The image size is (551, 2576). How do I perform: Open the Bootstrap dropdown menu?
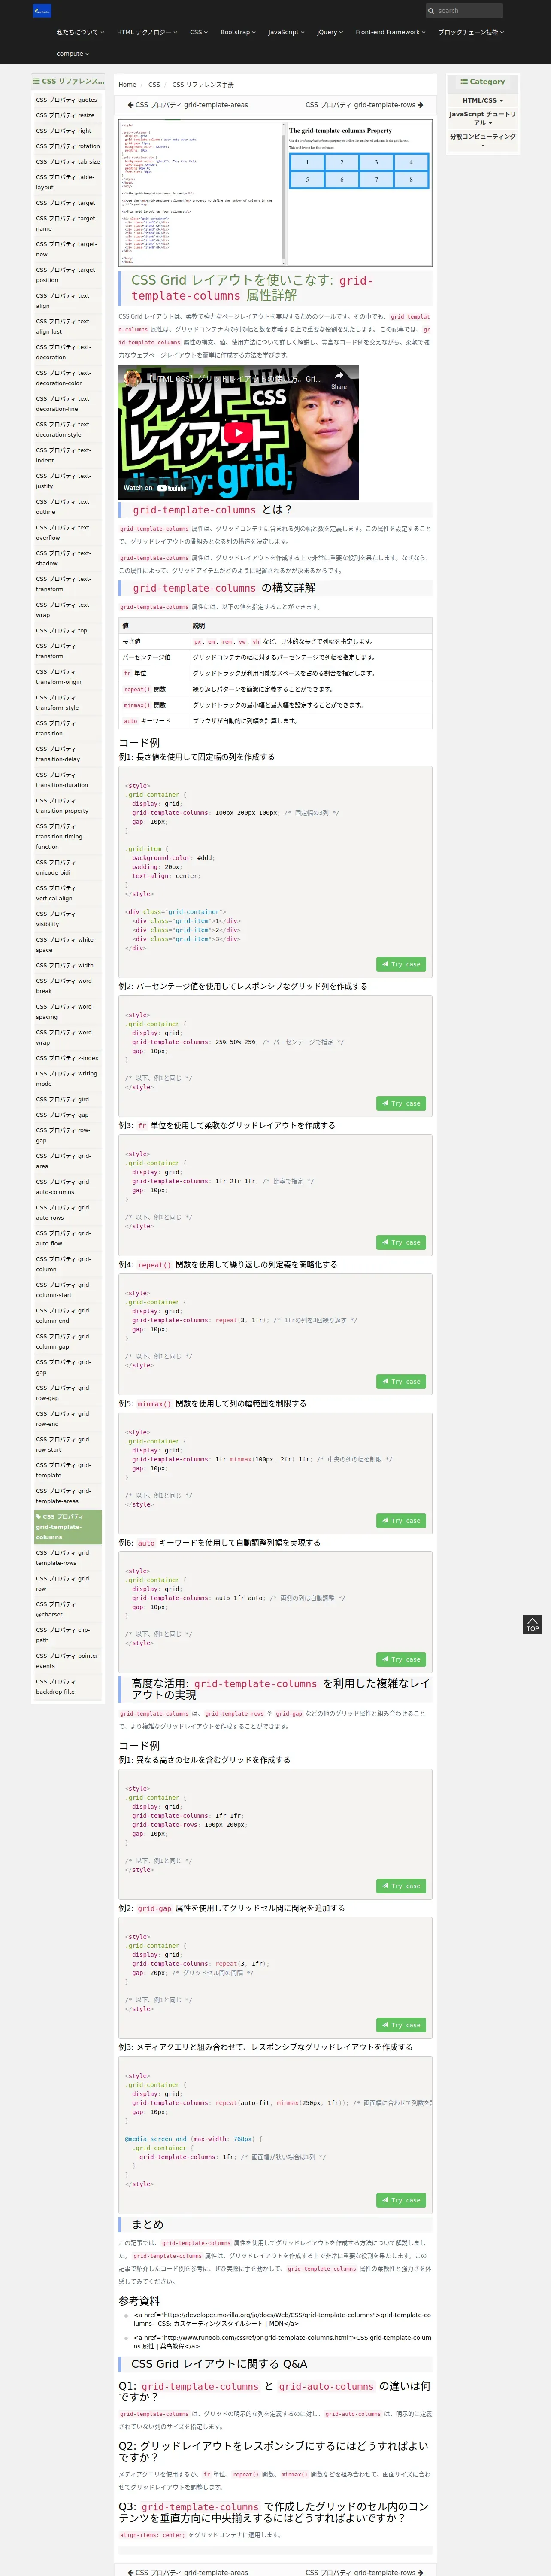[238, 32]
